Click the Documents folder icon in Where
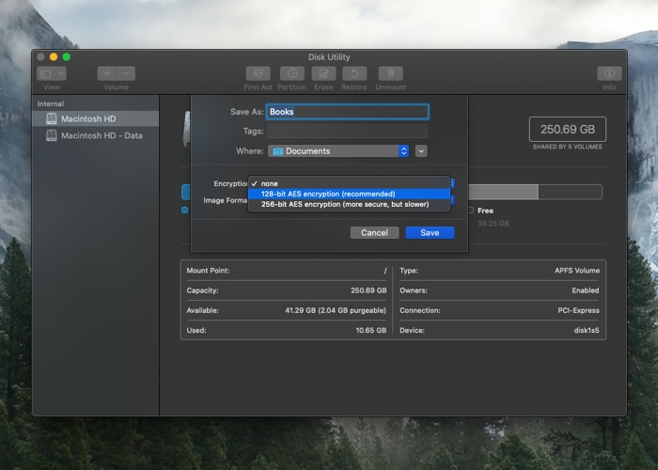 click(x=278, y=151)
